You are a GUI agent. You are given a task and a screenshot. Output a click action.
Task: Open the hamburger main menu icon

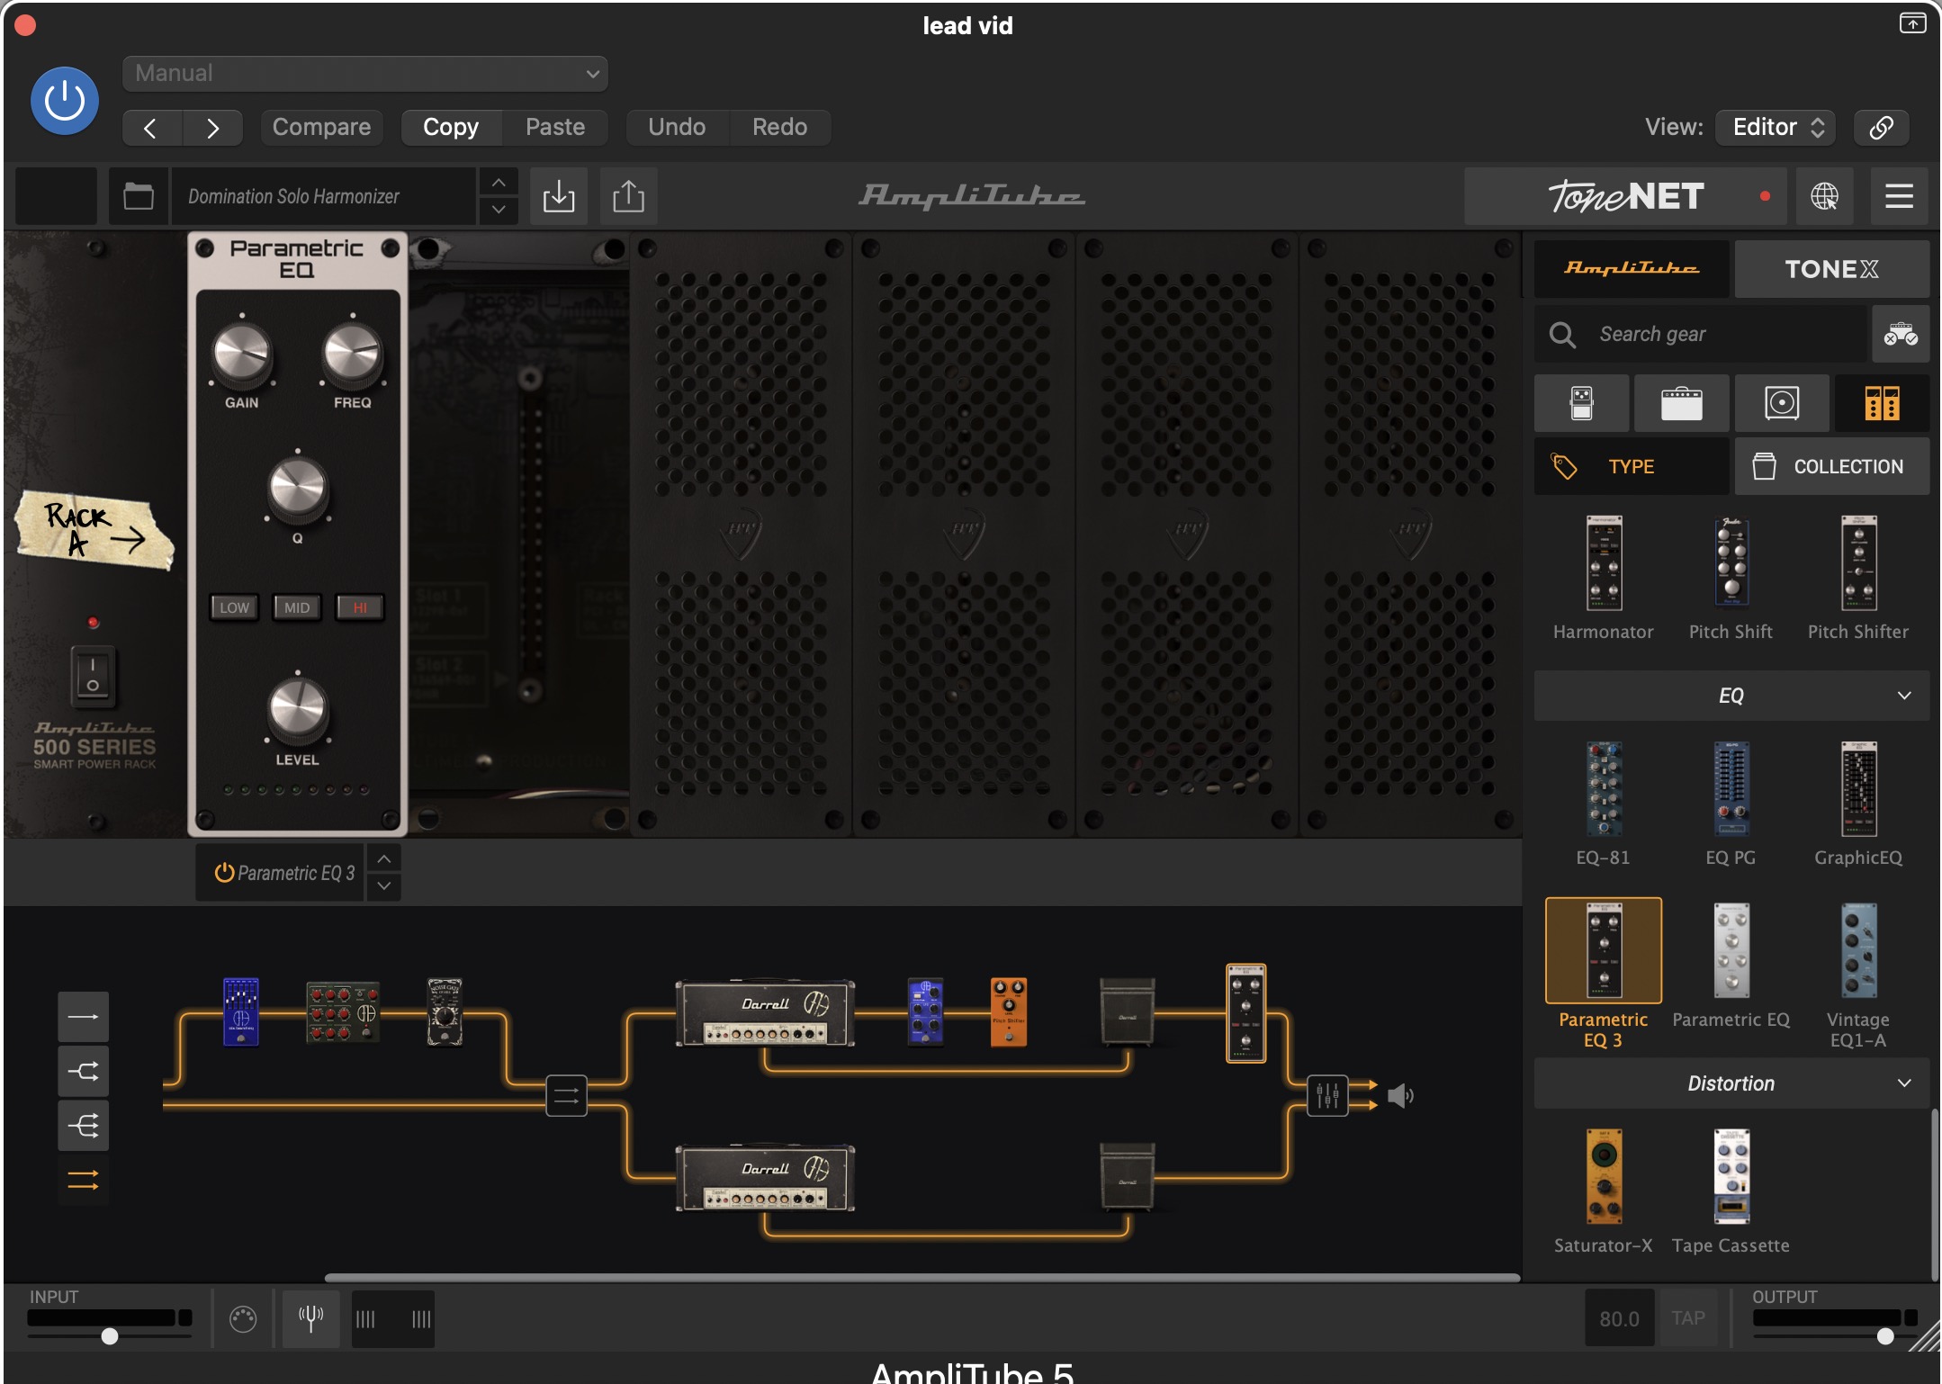(x=1899, y=196)
